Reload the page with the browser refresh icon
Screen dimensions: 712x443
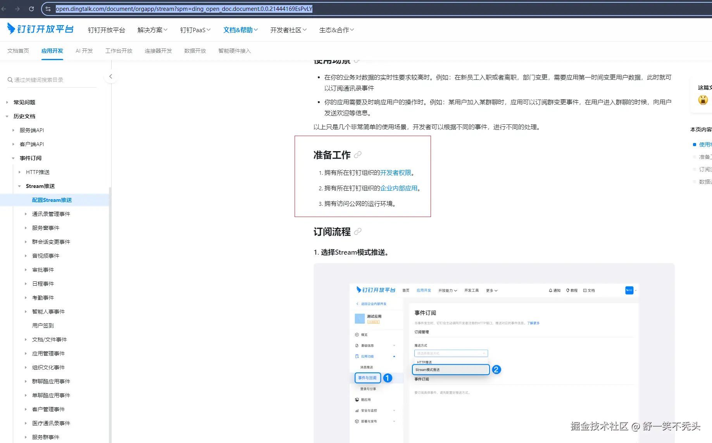[31, 9]
